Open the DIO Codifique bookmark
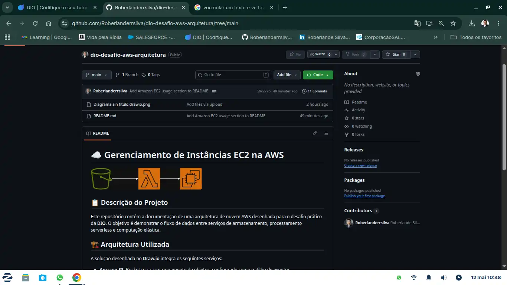This screenshot has height=285, width=507. click(x=209, y=37)
